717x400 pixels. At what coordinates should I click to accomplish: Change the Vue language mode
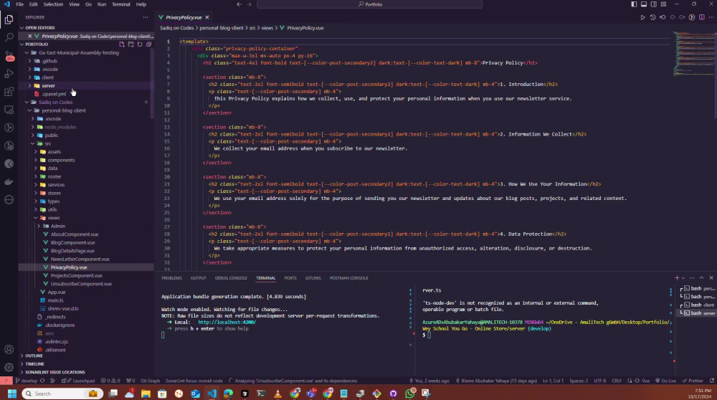(646, 381)
